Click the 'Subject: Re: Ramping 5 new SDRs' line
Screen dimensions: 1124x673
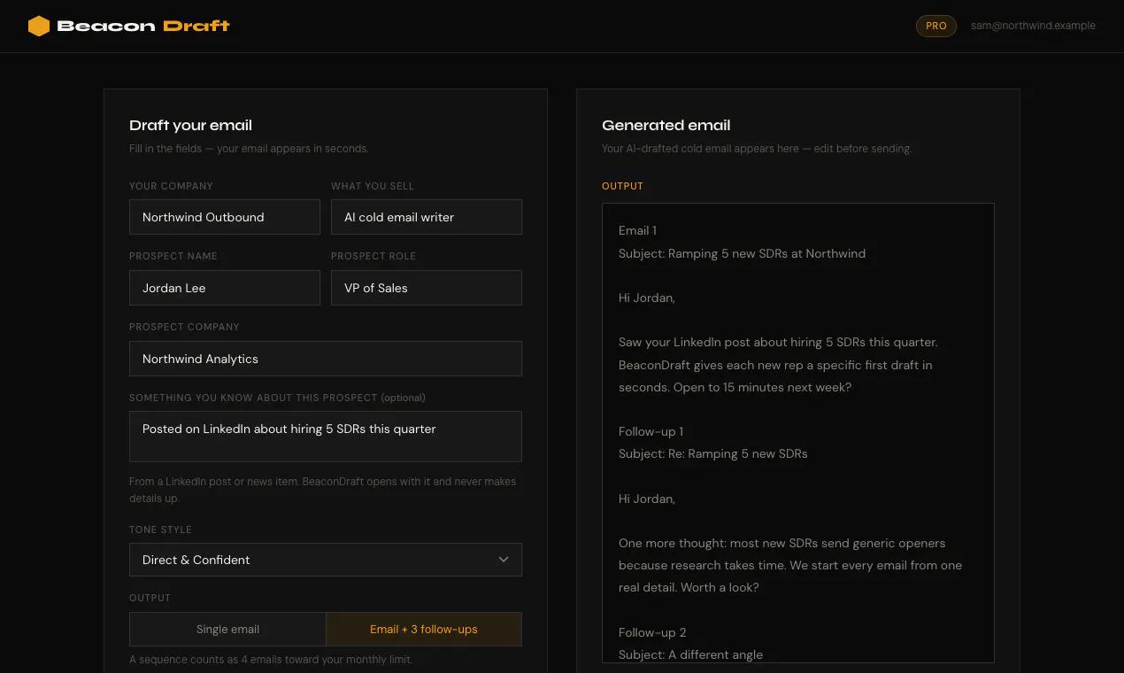[x=712, y=453]
